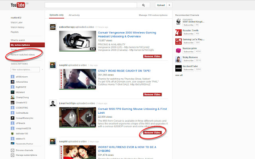
Task: Click the Upload button
Action: (x=161, y=5)
